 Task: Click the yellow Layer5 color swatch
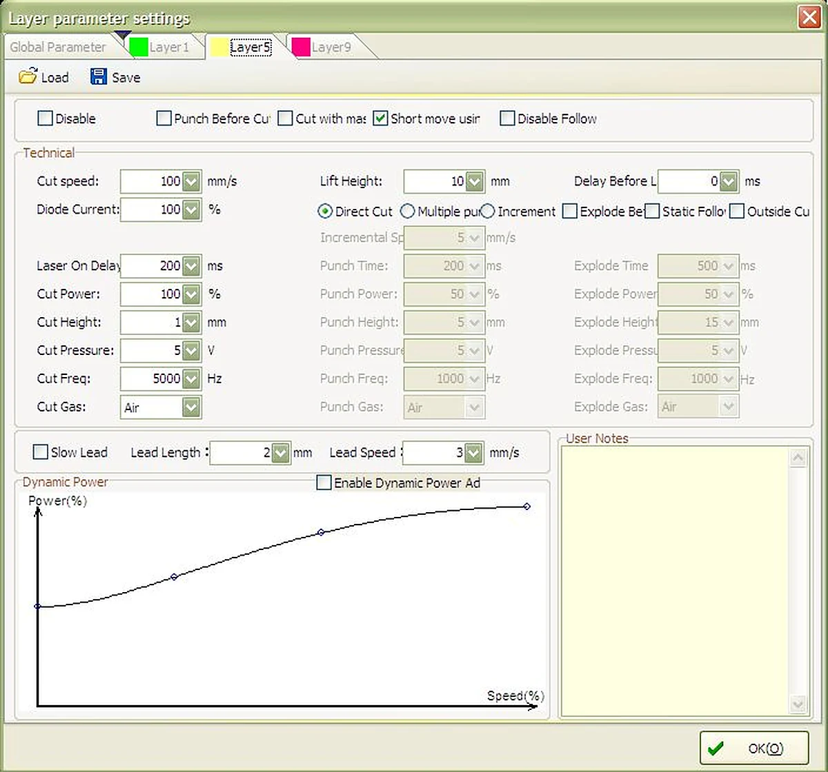point(220,47)
